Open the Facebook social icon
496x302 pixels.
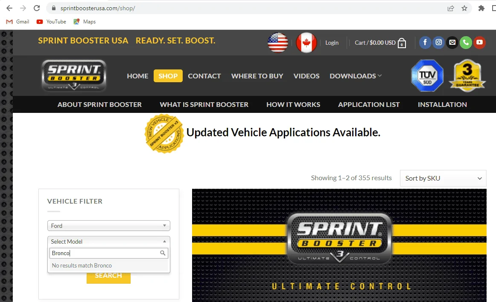click(425, 42)
